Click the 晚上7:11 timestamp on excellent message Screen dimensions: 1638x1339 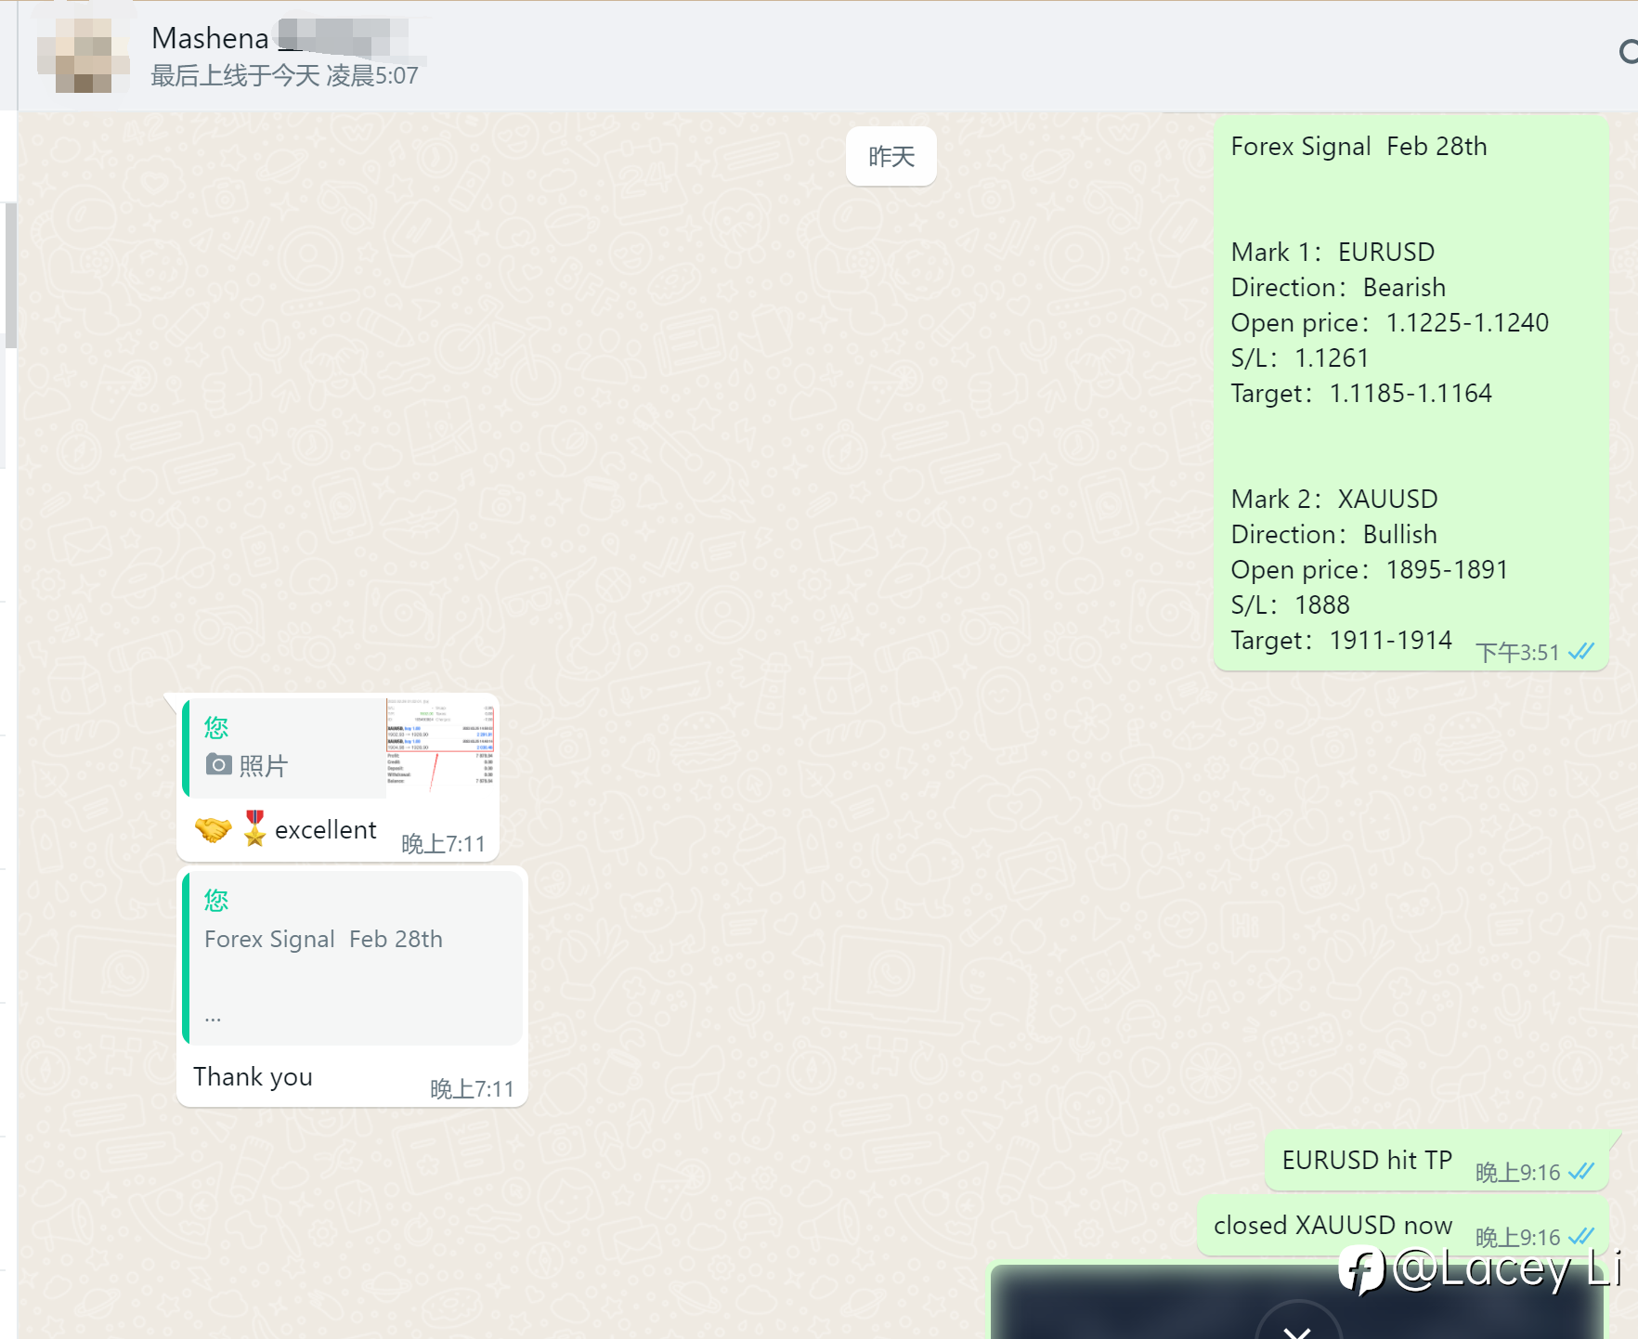(443, 844)
